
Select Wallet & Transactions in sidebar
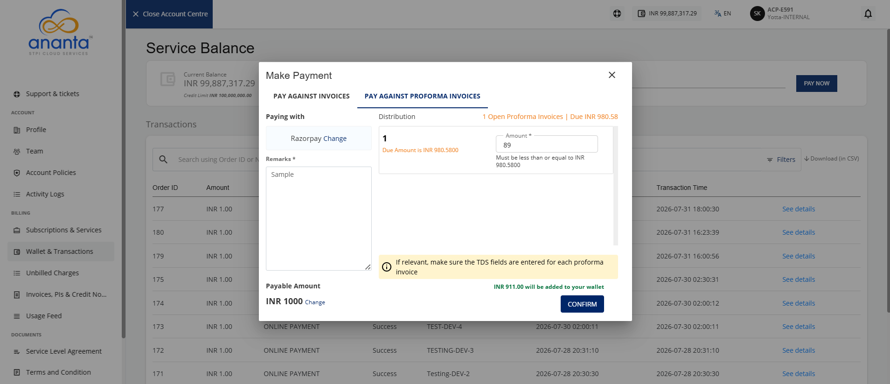point(61,251)
